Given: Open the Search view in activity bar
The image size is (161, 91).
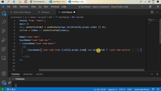Looking at the screenshot, I should pos(4,22).
